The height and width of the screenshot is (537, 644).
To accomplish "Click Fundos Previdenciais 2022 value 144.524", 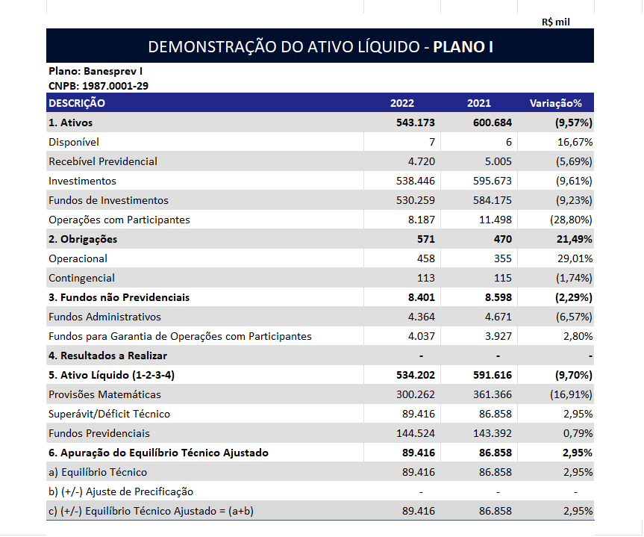I will pos(416,433).
